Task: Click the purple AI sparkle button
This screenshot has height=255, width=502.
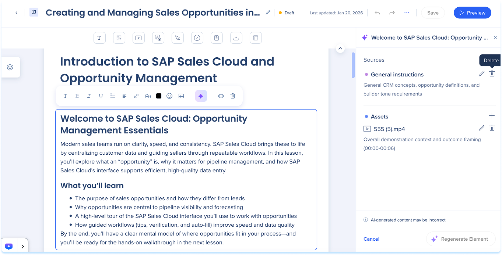Action: [201, 96]
